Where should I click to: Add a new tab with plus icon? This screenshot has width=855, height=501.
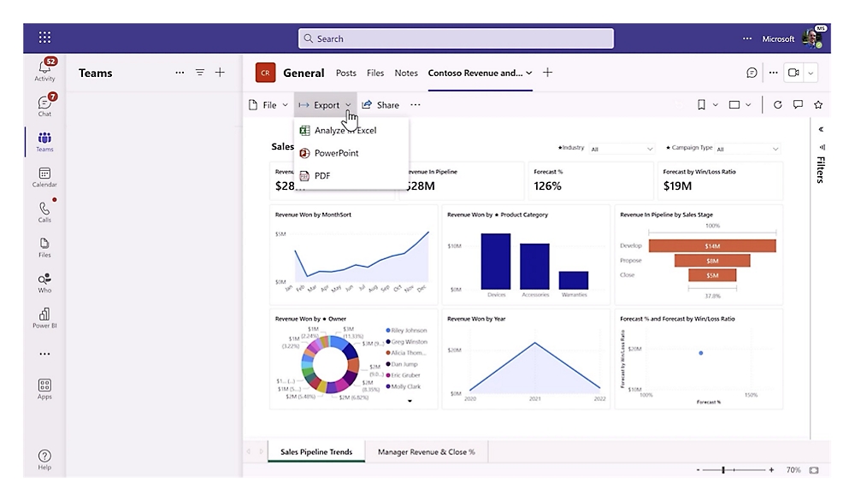(x=547, y=73)
